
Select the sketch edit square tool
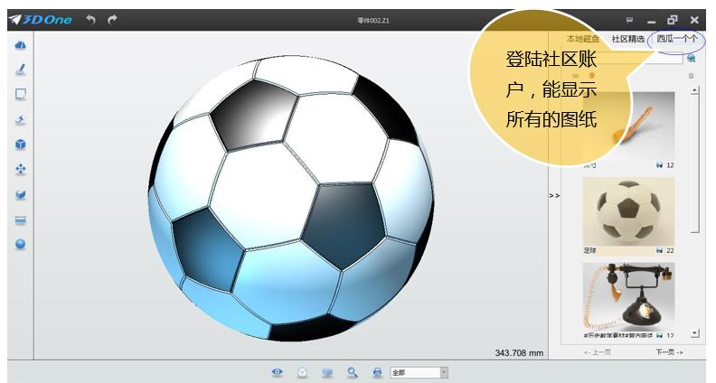point(20,94)
